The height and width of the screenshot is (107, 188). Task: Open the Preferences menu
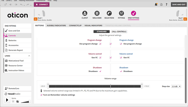click(x=41, y=1)
